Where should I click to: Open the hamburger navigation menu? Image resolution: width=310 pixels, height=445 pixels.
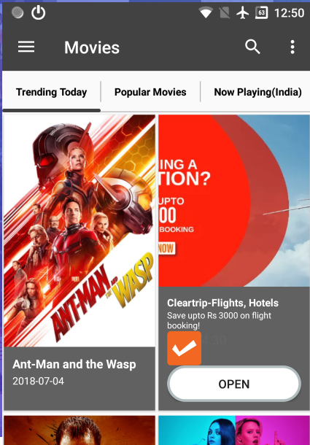point(26,47)
